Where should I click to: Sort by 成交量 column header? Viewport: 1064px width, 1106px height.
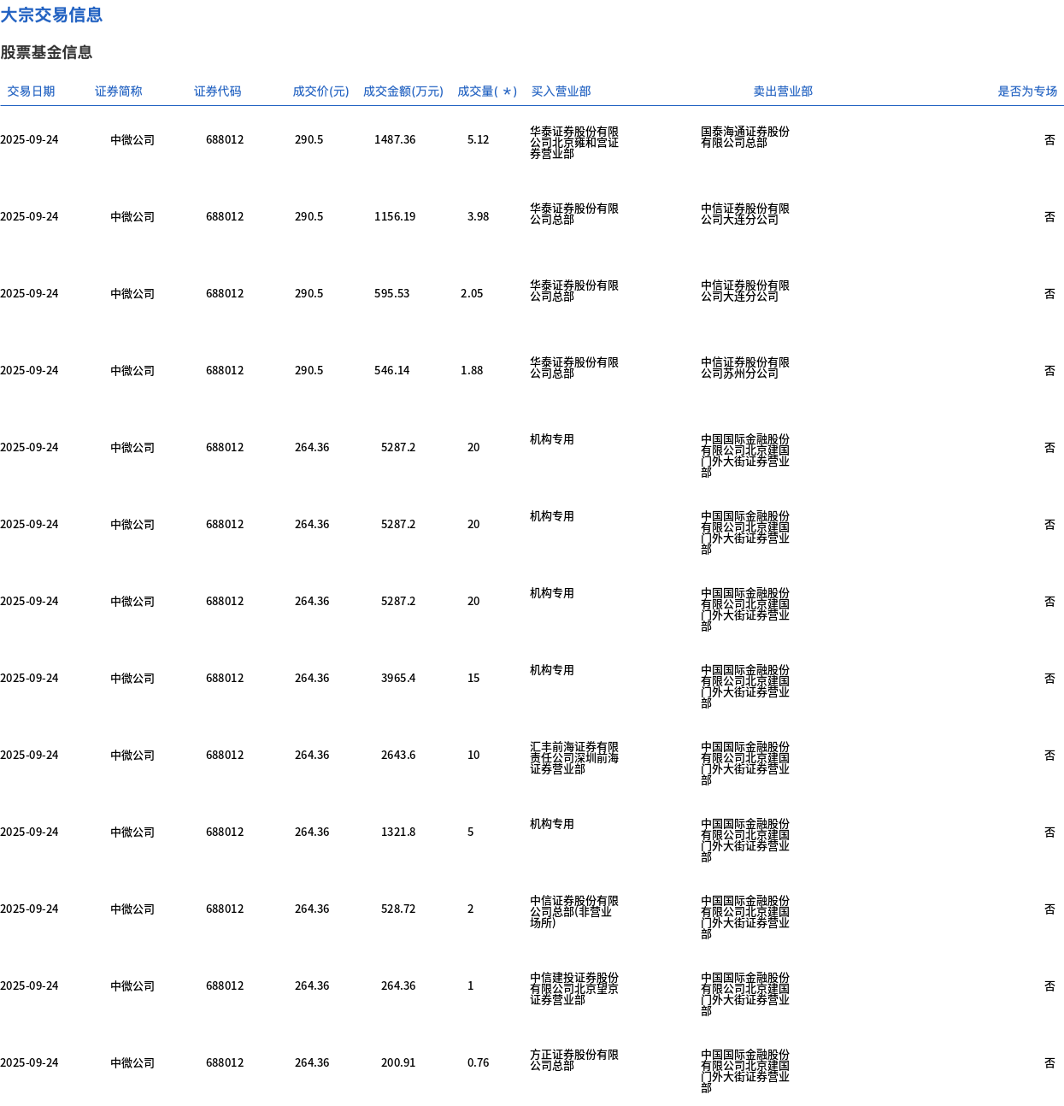(487, 91)
